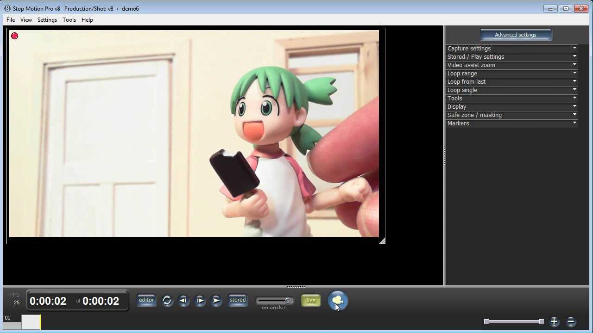Switch to live view
This screenshot has width=593, height=333.
(310, 301)
